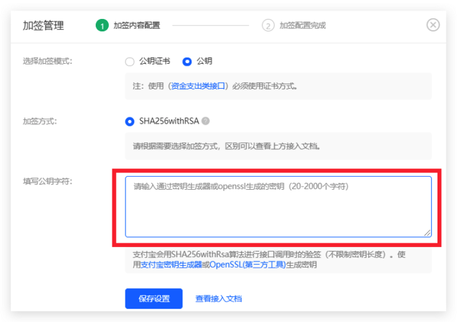Choose the SHA256withRSA signing method
Screen dimensions: 457x322
[x=130, y=121]
